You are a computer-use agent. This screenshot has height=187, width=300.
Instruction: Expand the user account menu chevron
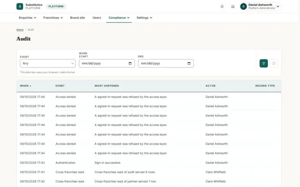pos(278,6)
